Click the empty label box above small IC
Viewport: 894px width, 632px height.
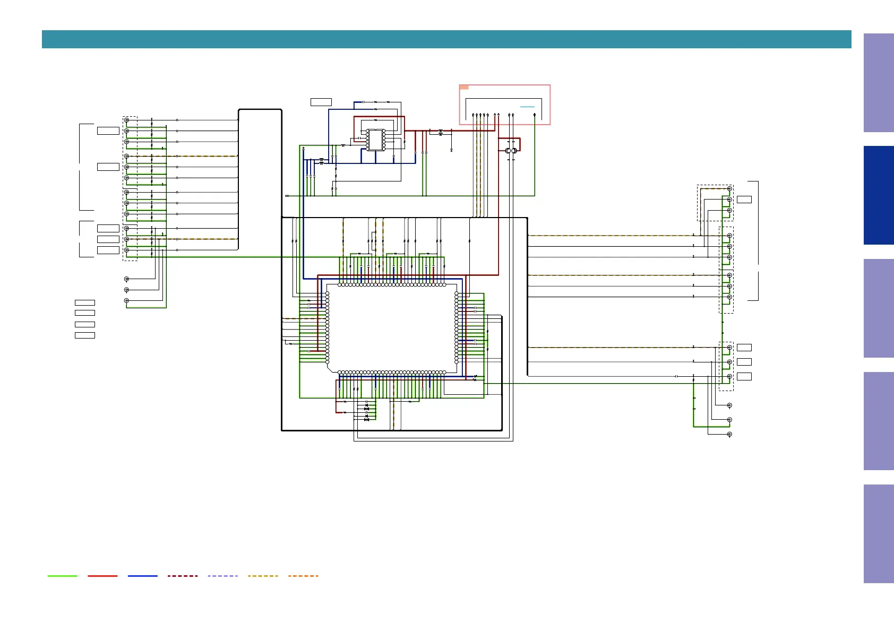point(321,102)
